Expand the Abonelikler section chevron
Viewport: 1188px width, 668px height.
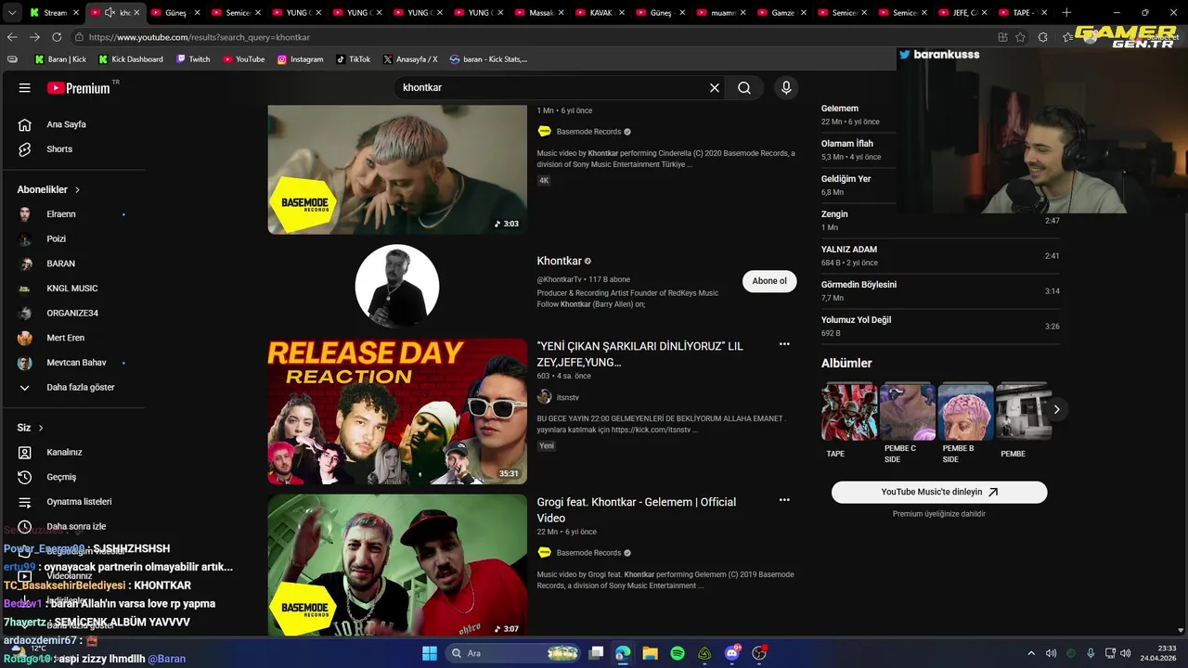pyautogui.click(x=77, y=189)
